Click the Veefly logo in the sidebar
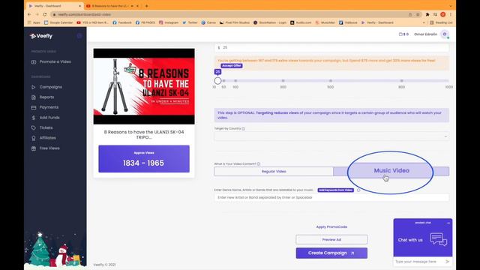Image resolution: width=480 pixels, height=270 pixels. pos(41,36)
